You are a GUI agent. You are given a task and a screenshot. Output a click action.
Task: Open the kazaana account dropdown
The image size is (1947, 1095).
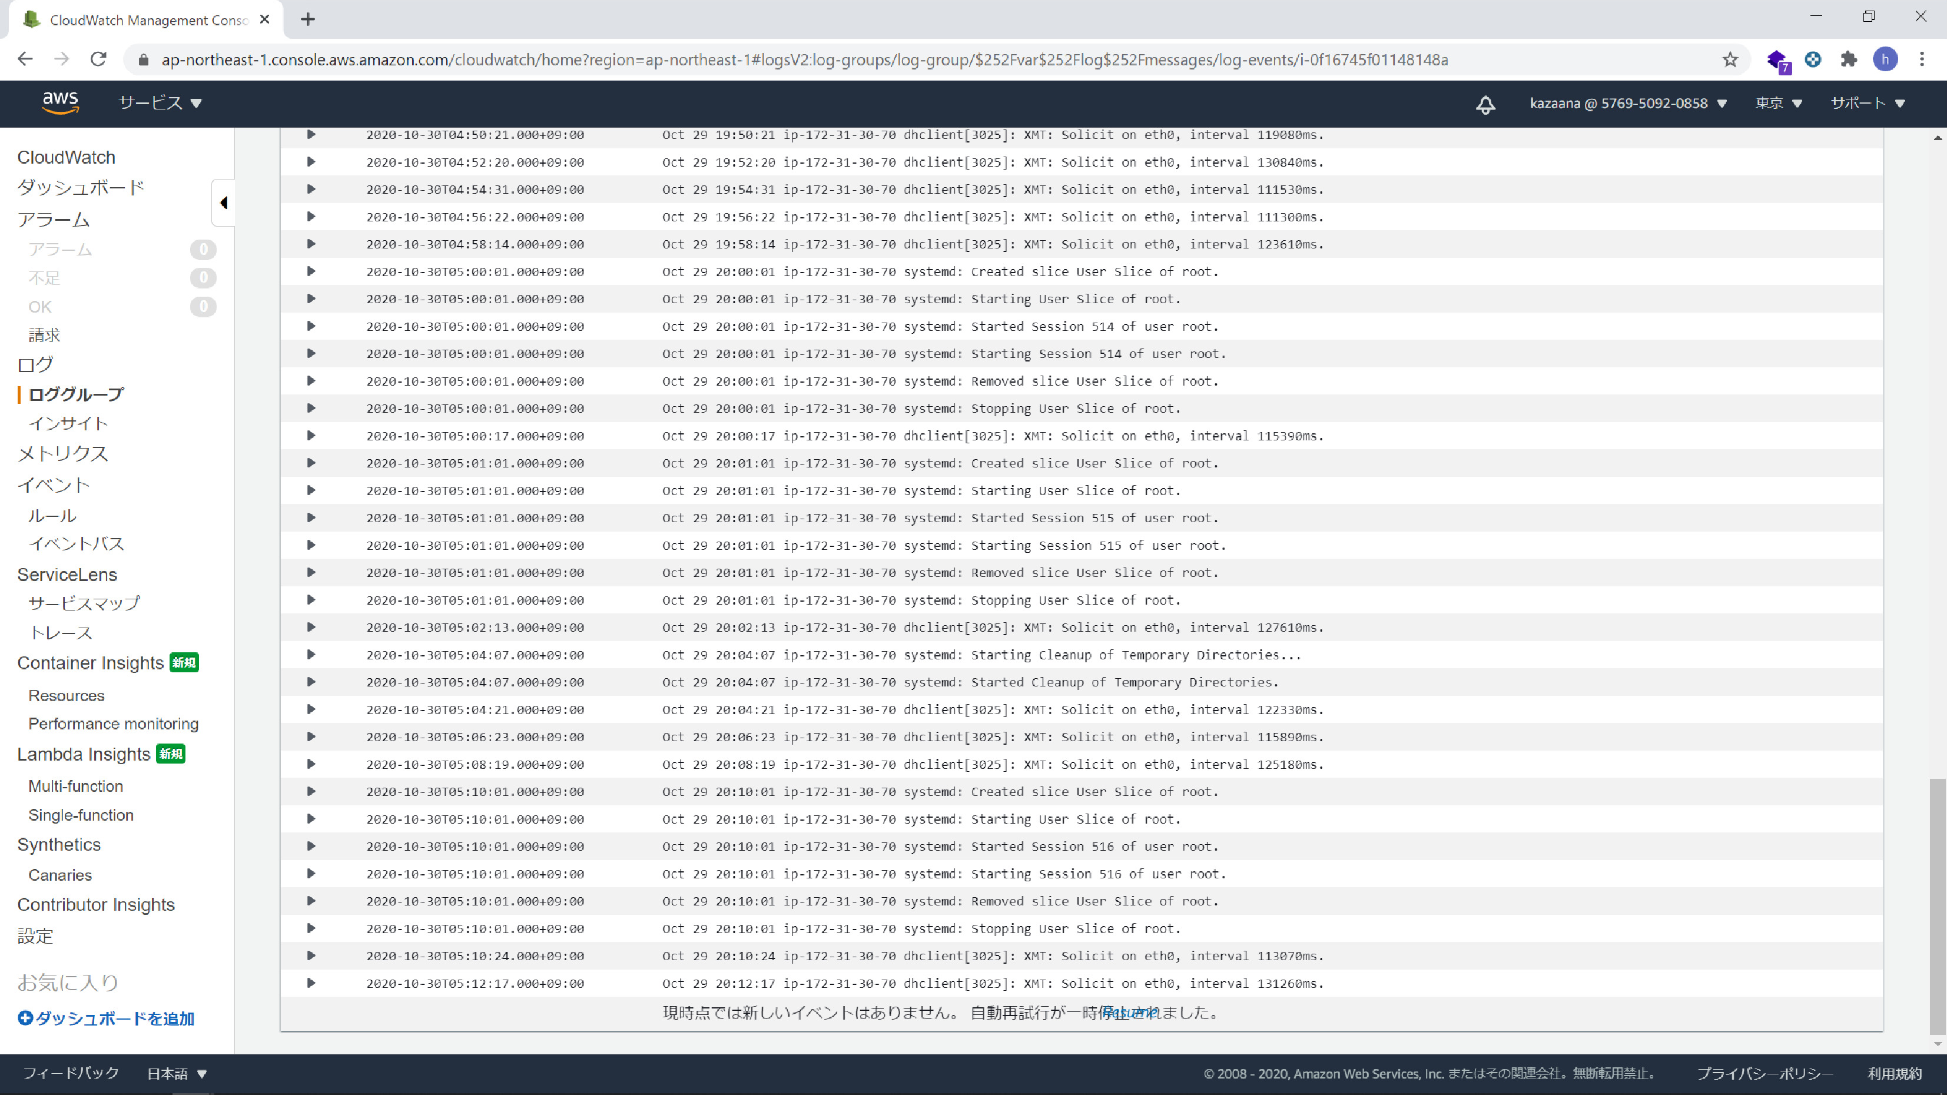(1628, 104)
